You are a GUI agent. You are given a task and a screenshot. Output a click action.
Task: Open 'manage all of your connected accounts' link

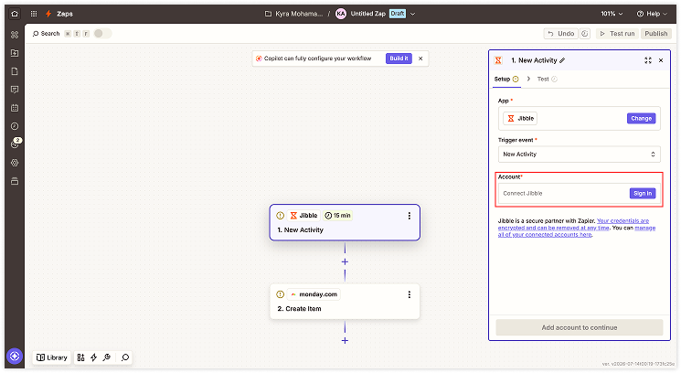(x=576, y=231)
